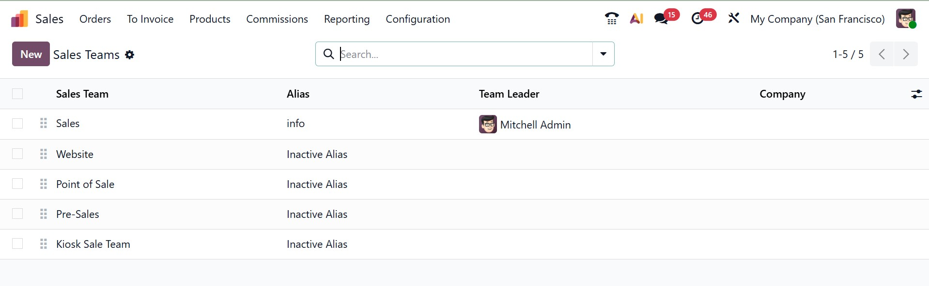Open the VoIP phone dialer icon
The height and width of the screenshot is (286, 929).
612,19
